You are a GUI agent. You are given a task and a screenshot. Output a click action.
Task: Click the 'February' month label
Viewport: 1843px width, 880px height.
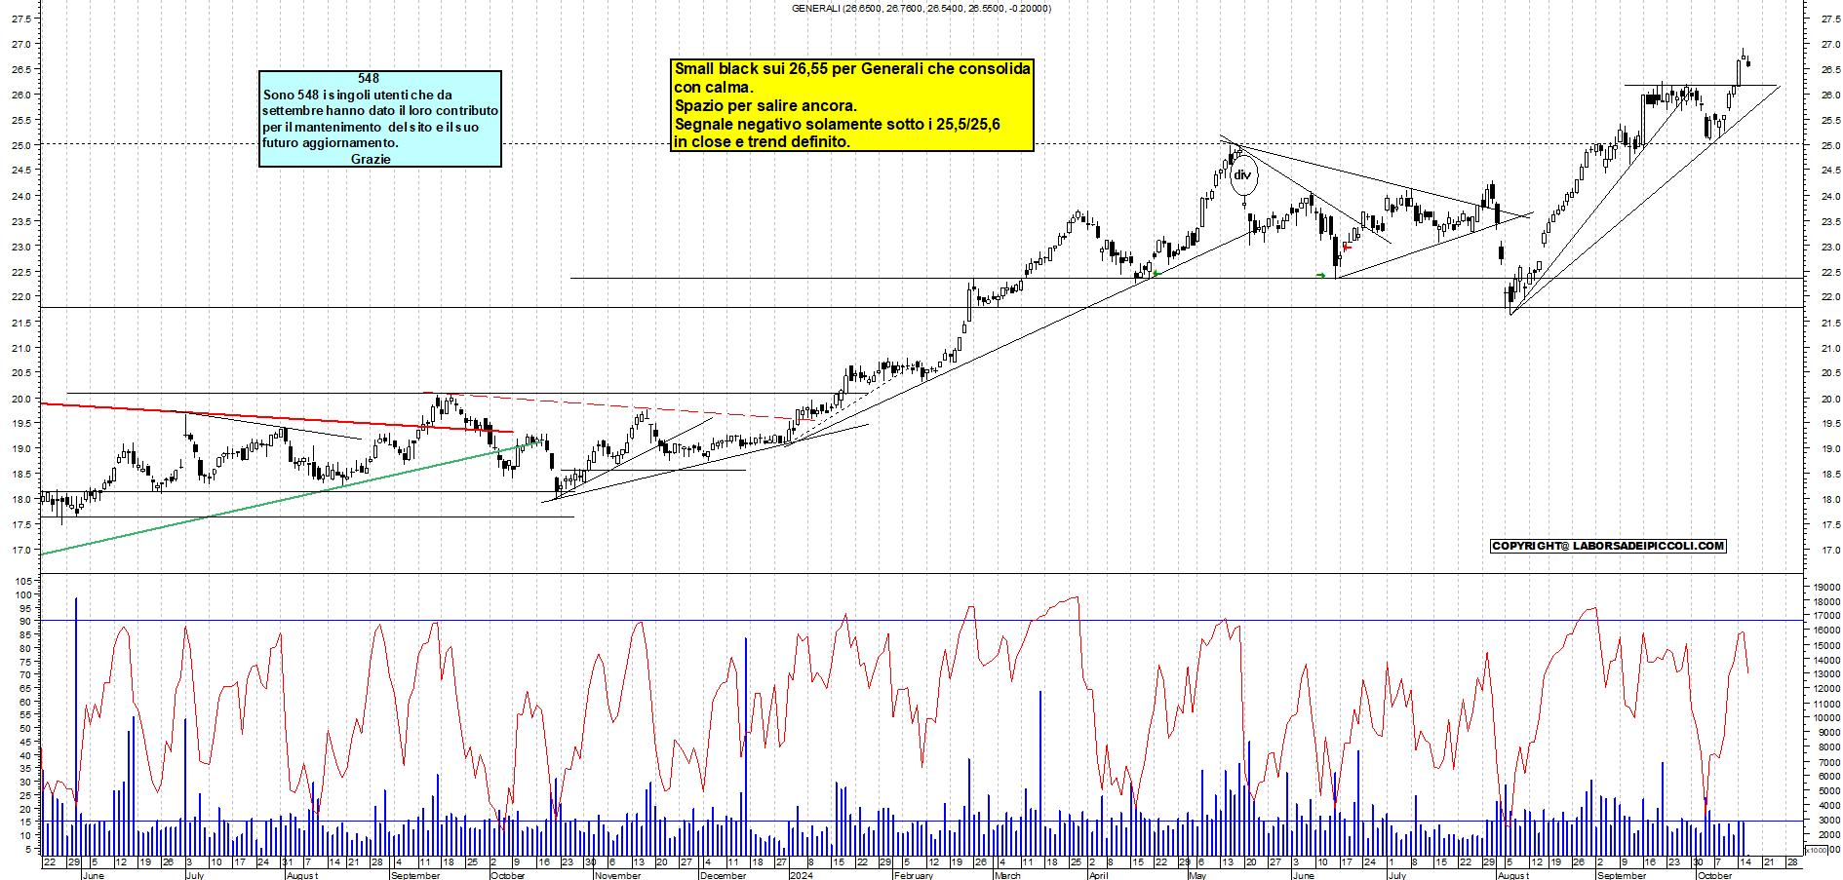(914, 875)
